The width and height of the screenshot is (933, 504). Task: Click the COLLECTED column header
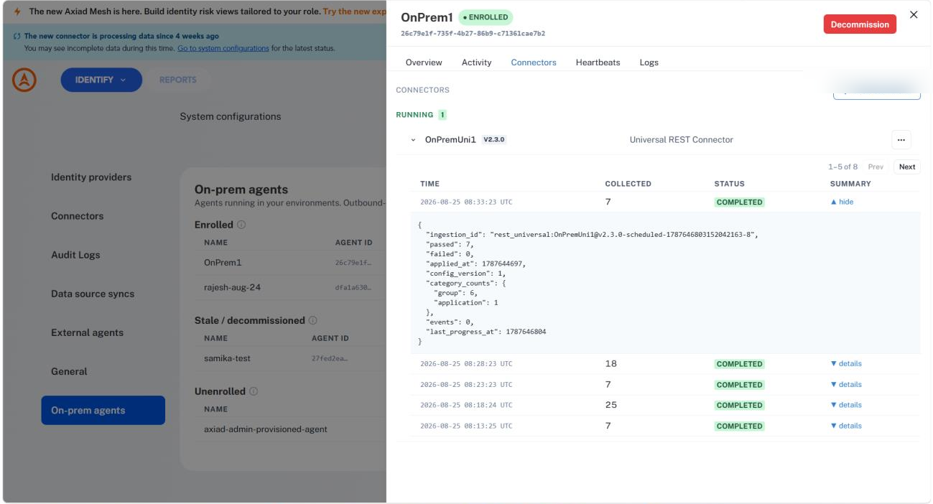click(x=628, y=184)
